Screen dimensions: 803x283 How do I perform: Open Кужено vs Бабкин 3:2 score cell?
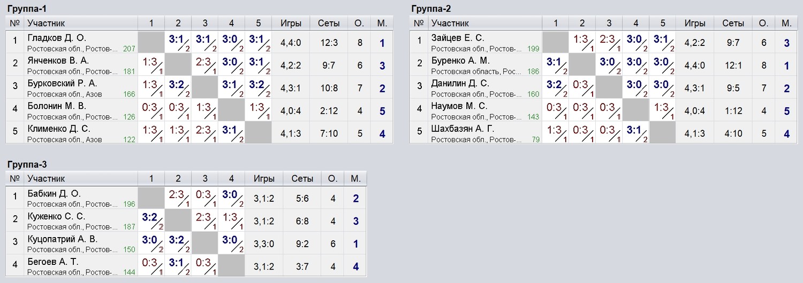(x=151, y=221)
